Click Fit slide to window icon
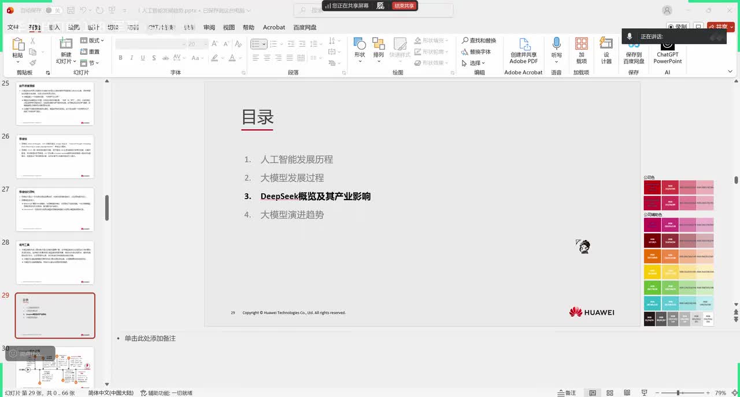This screenshot has width=740, height=397. click(x=734, y=393)
